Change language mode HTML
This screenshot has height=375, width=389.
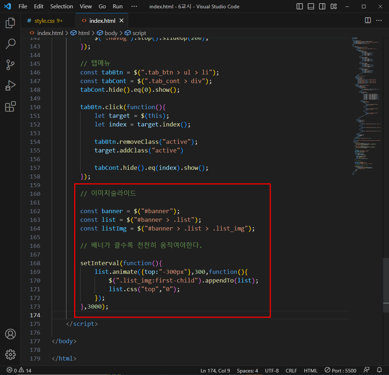tap(311, 371)
